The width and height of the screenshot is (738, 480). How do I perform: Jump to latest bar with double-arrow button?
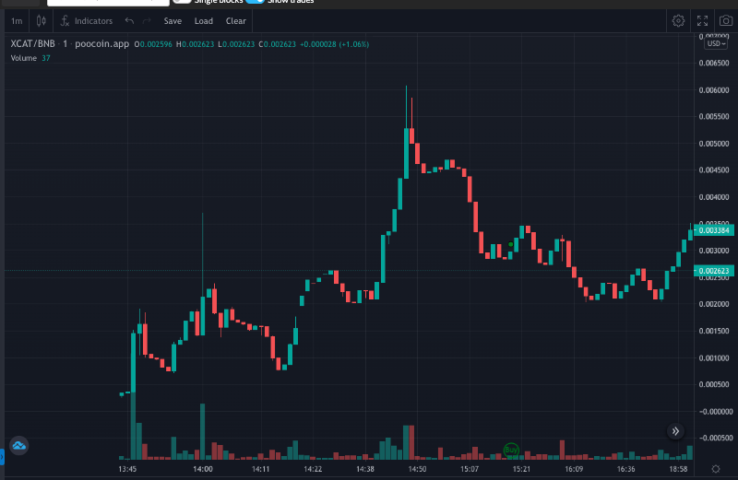675,431
